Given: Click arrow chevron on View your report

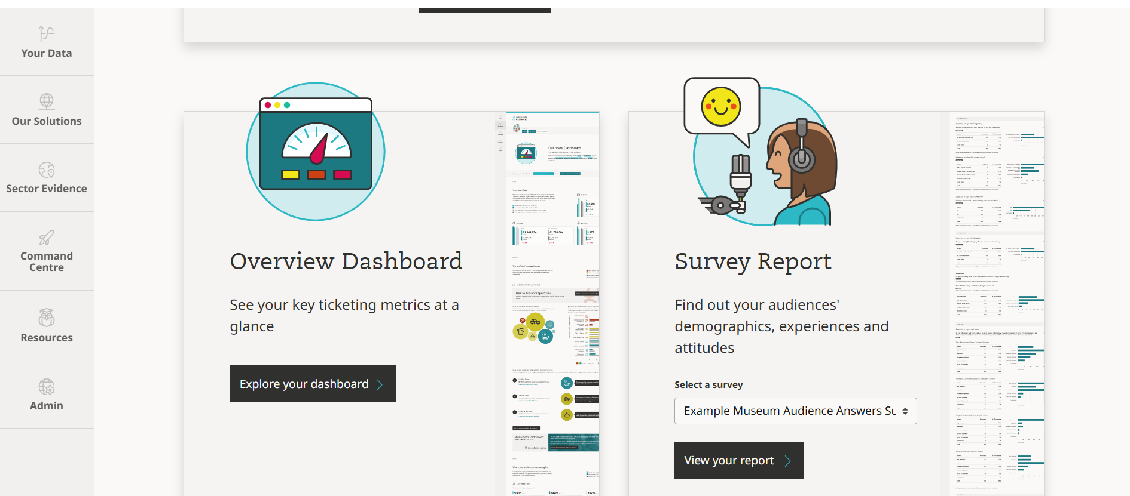Looking at the screenshot, I should [788, 461].
